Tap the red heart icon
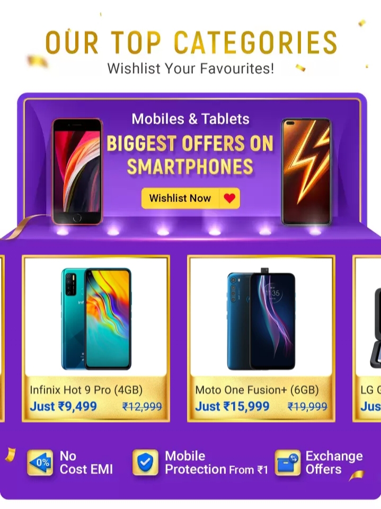This screenshot has height=509, width=381. pyautogui.click(x=229, y=198)
